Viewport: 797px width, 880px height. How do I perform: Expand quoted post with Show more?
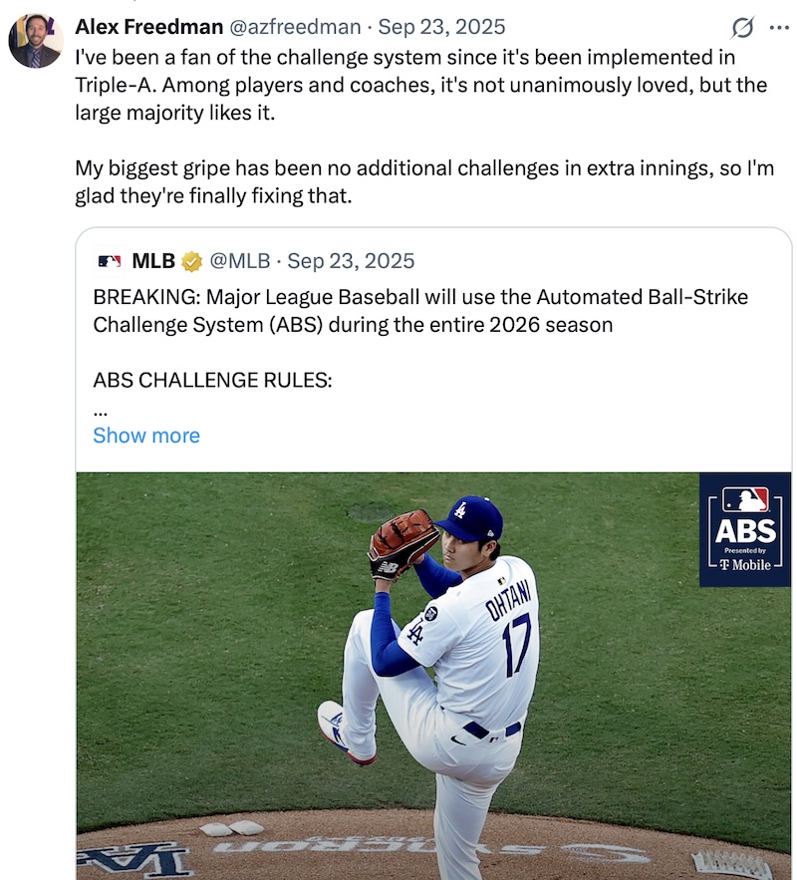pyautogui.click(x=146, y=436)
